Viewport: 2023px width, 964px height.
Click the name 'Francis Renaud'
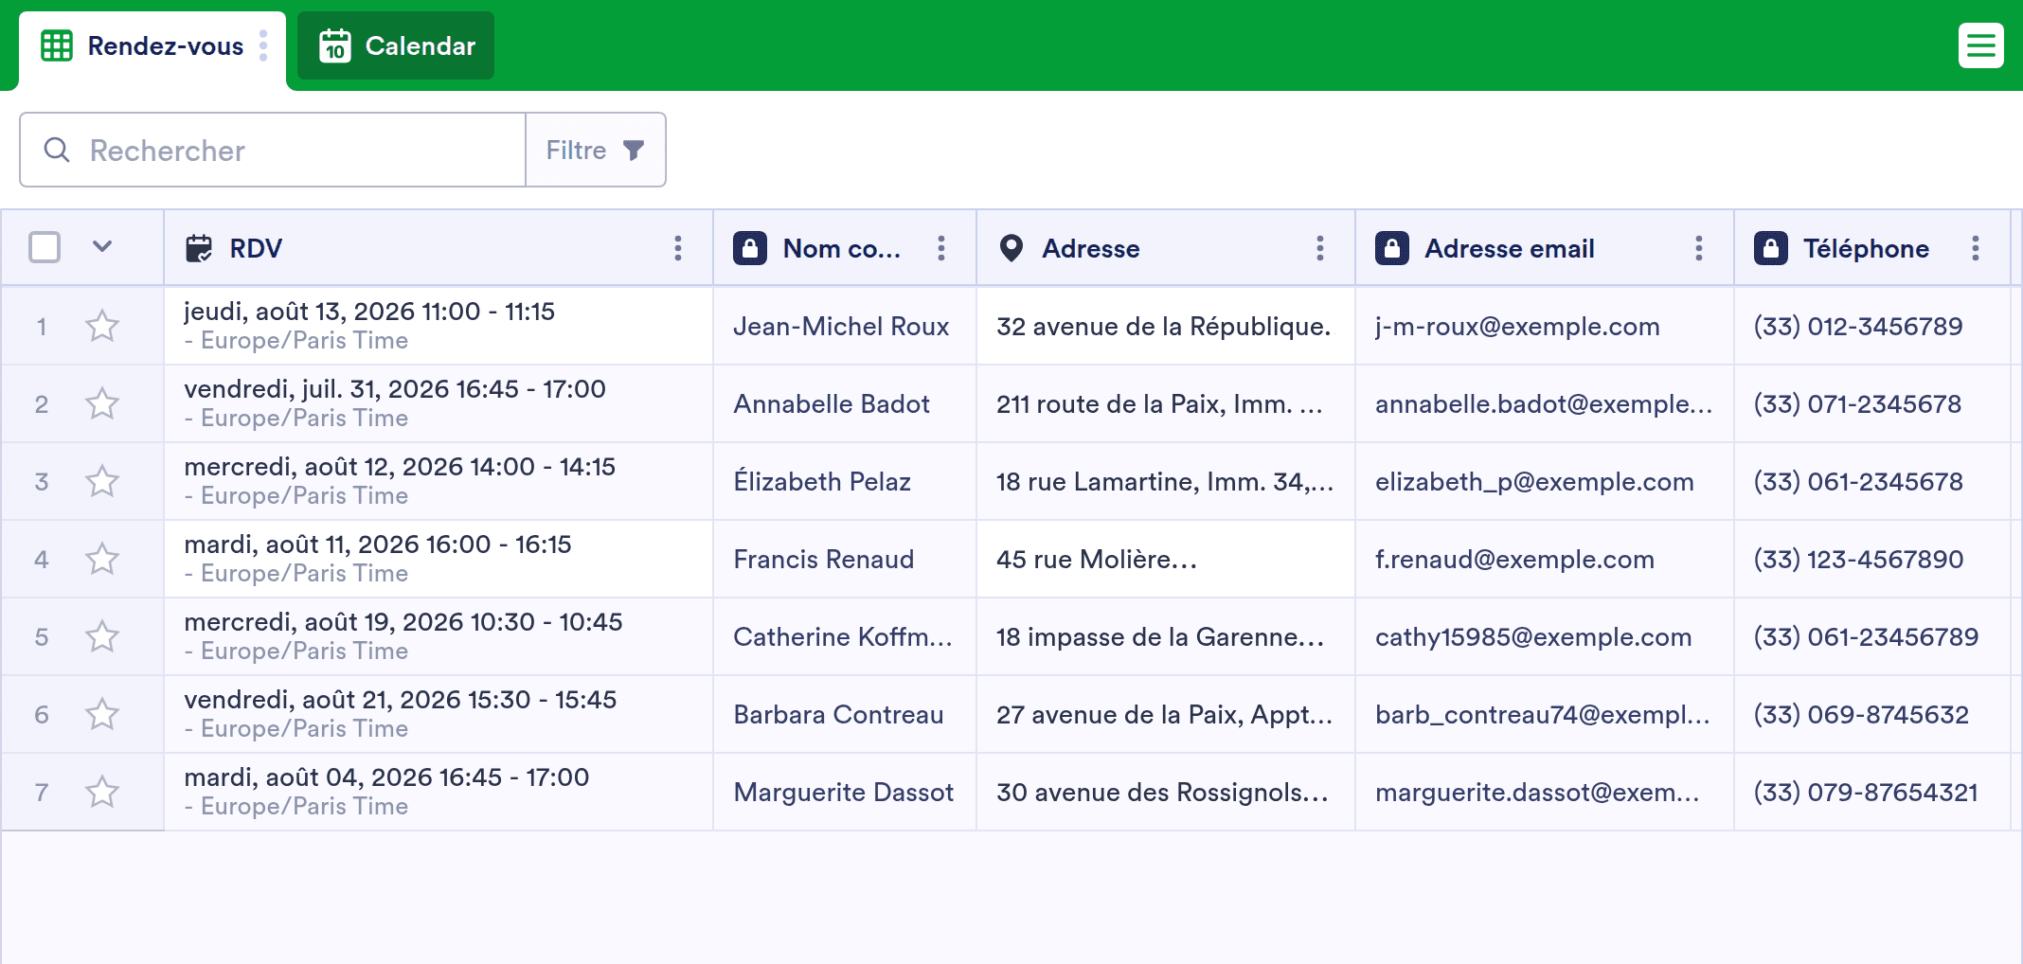824,559
